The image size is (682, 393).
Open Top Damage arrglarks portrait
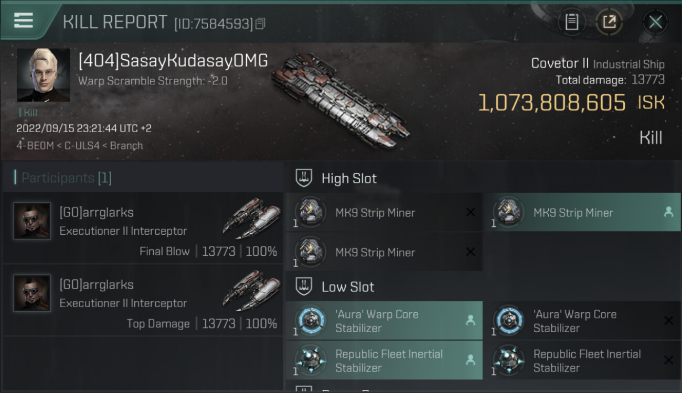pyautogui.click(x=33, y=293)
